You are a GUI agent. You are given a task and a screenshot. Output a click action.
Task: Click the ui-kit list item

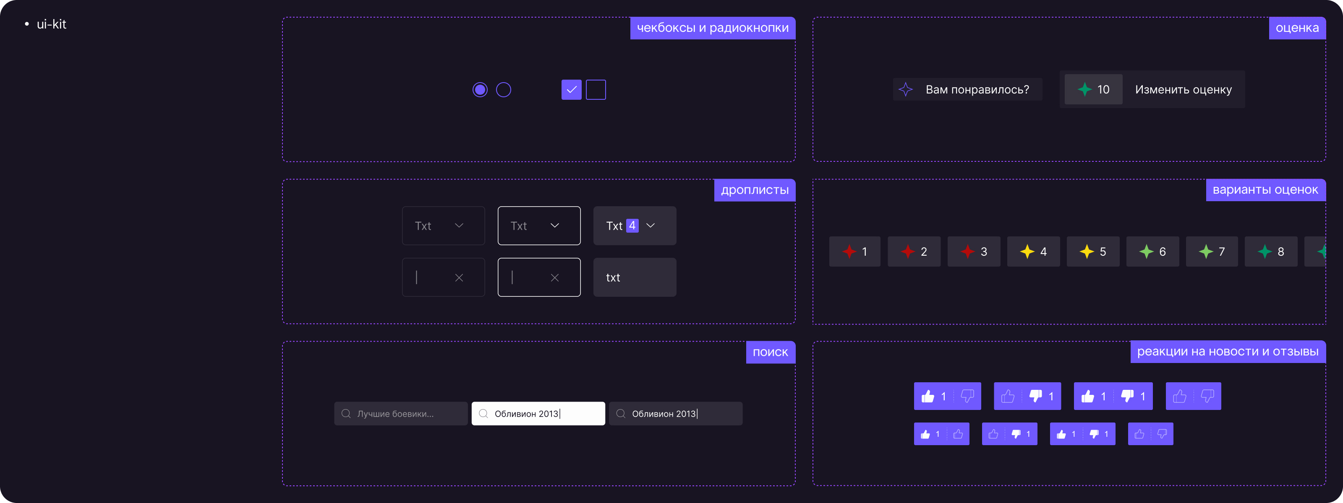(x=51, y=24)
